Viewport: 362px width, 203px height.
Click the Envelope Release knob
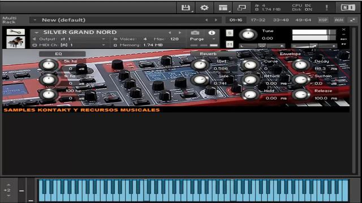pos(301,94)
